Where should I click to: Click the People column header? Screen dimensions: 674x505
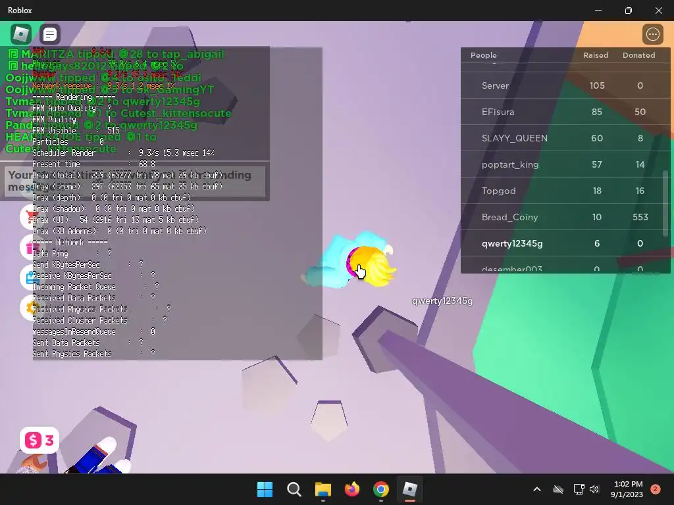coord(484,55)
